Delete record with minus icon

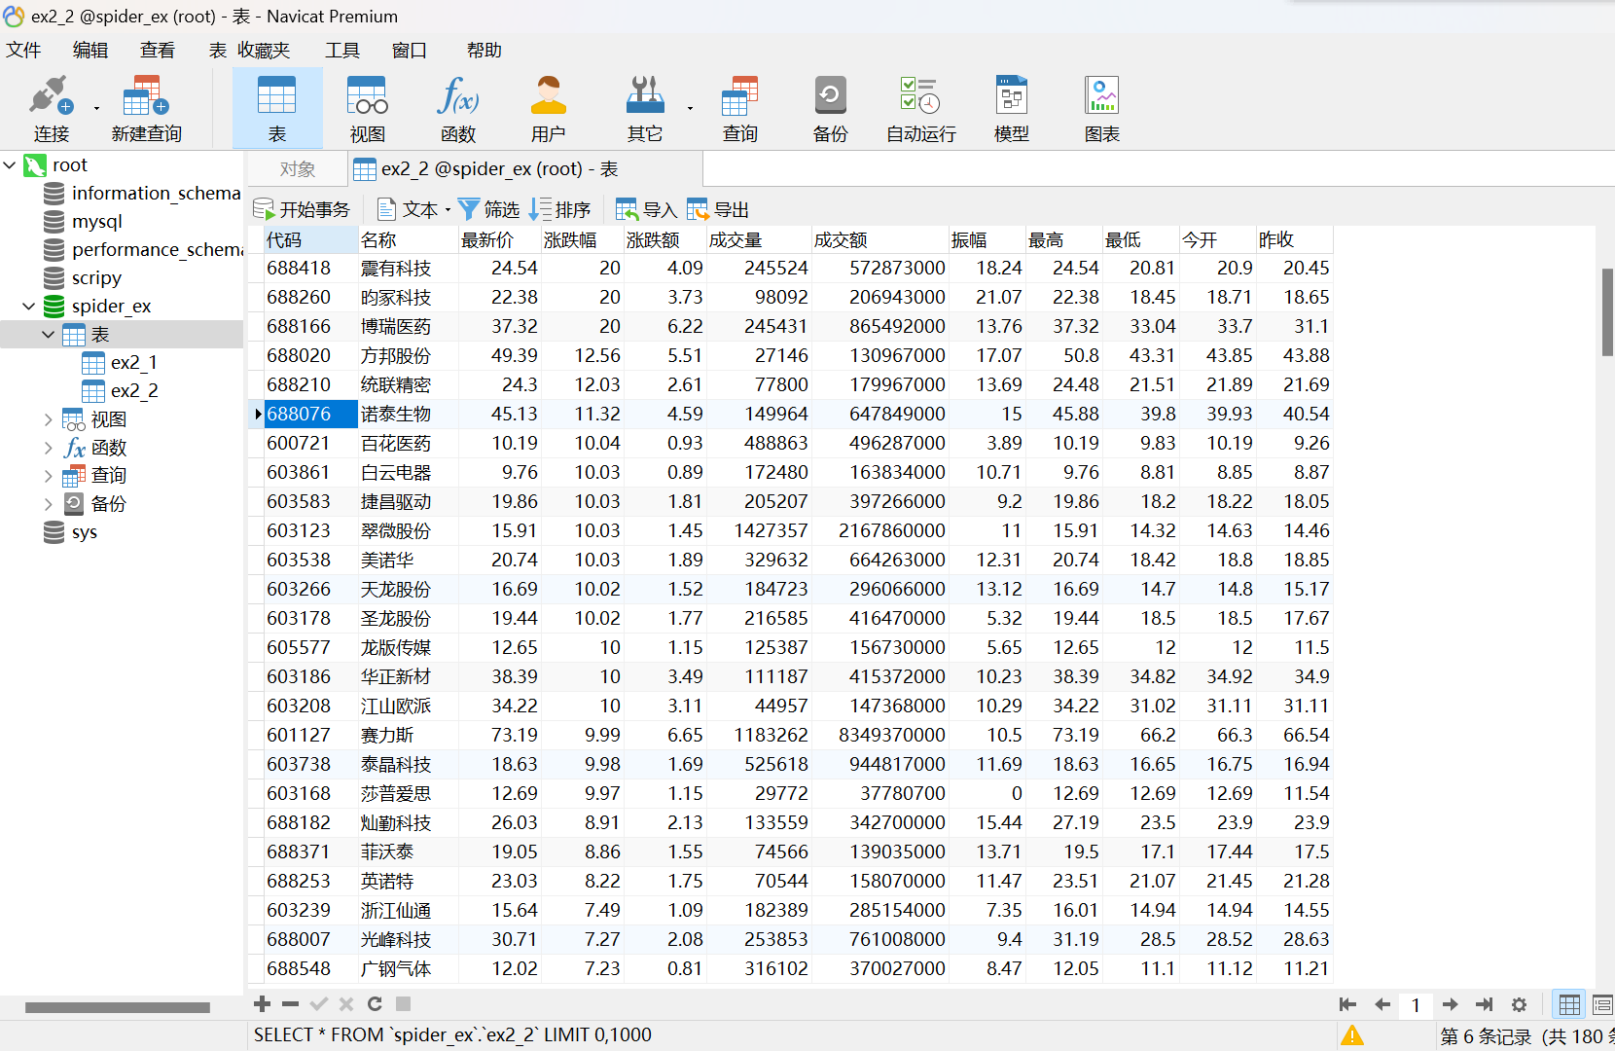(x=290, y=1003)
